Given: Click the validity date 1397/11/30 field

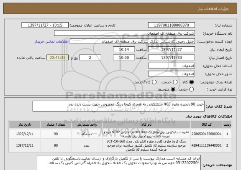Looking at the screenshot, I should point(172,58).
